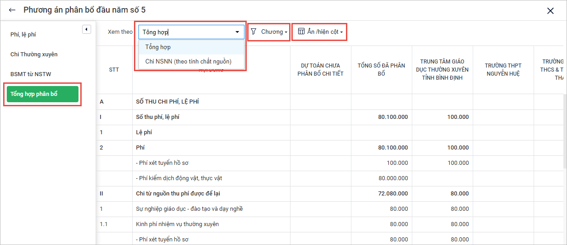Select Tổng hợp phân bổ tab
567x245 pixels.
click(41, 94)
